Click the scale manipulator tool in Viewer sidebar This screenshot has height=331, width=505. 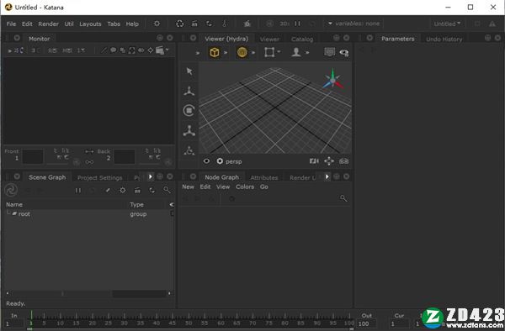pos(189,131)
